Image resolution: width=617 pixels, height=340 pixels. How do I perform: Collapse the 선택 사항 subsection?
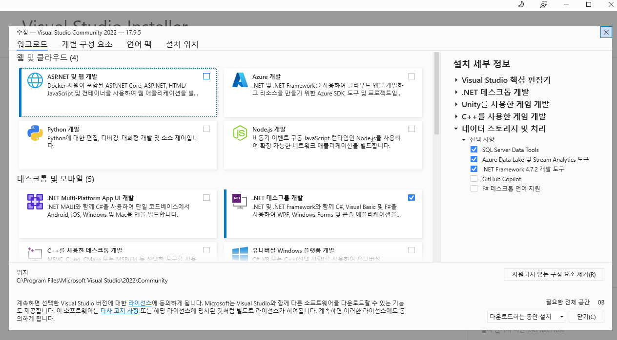[x=464, y=139]
